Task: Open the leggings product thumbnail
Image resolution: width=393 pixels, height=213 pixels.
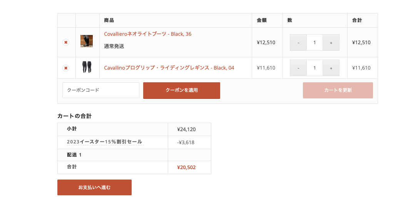Action: pos(87,67)
